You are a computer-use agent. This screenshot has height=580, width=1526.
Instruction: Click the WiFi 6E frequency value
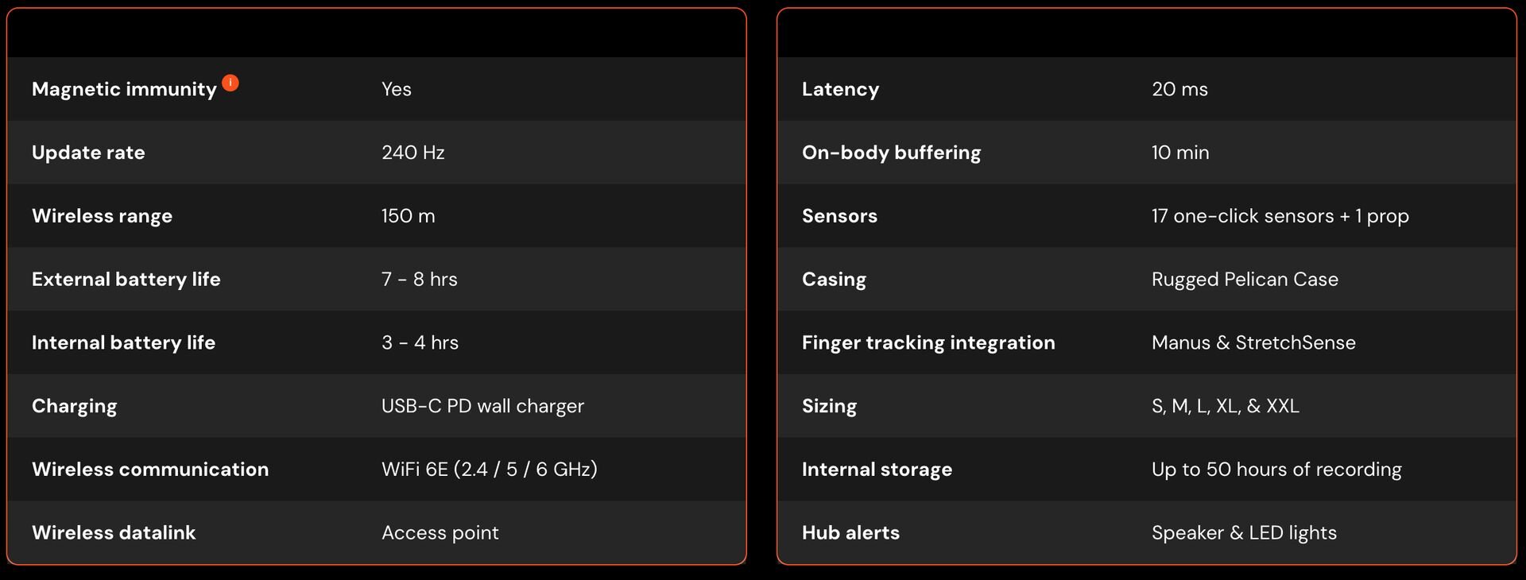pos(489,470)
